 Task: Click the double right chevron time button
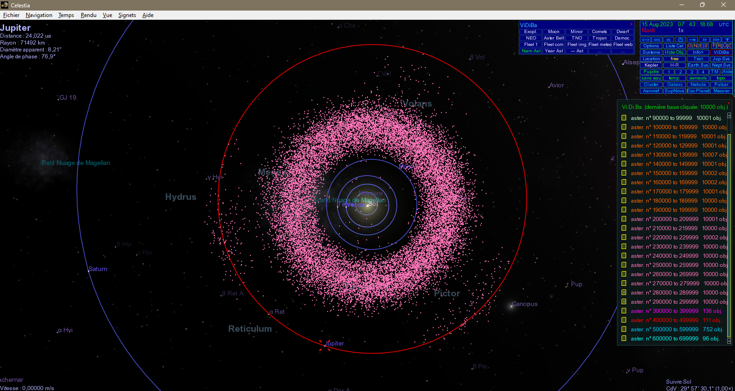(x=704, y=40)
